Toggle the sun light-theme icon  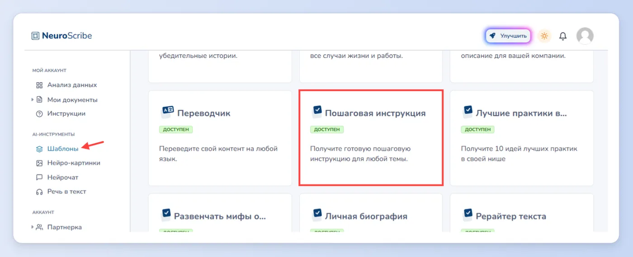[x=544, y=36]
